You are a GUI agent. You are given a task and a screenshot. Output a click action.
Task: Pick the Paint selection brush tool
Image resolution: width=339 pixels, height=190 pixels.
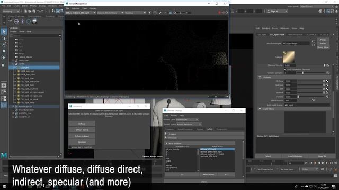[x=4, y=44]
